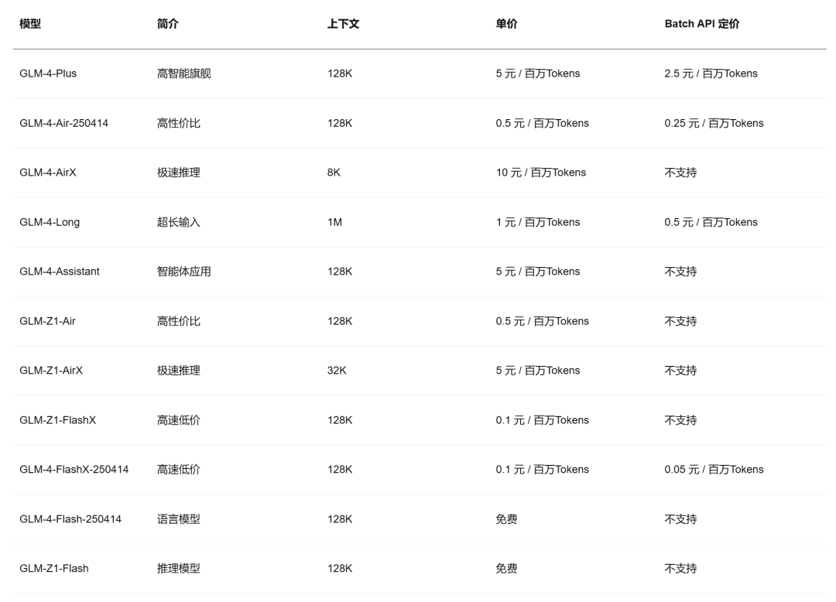
Task: Click the 简介 column header
Action: (163, 24)
